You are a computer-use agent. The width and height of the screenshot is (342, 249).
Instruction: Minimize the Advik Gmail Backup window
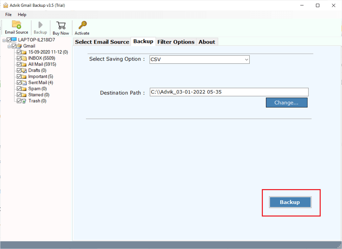pos(302,5)
